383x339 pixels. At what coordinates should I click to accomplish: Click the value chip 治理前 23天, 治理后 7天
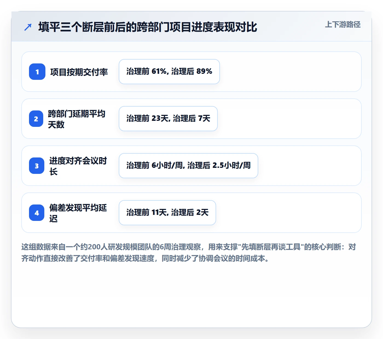tap(168, 119)
